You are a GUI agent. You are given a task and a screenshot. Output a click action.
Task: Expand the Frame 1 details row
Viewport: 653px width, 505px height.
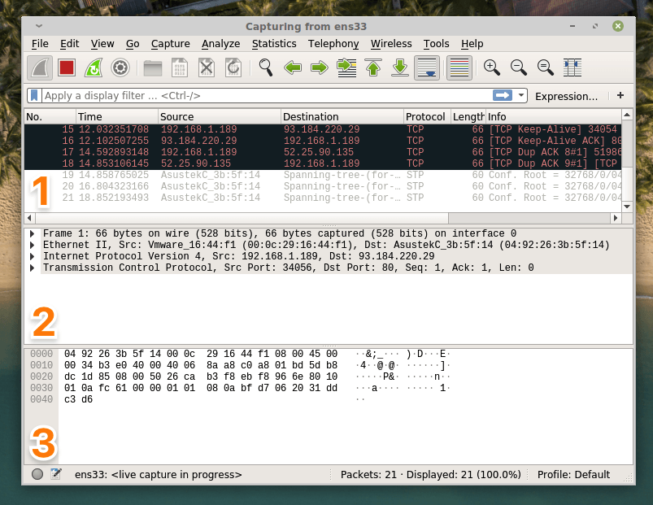click(x=32, y=233)
